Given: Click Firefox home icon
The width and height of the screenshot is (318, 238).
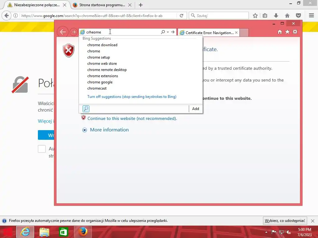Looking at the screenshot, I should coord(287,15).
